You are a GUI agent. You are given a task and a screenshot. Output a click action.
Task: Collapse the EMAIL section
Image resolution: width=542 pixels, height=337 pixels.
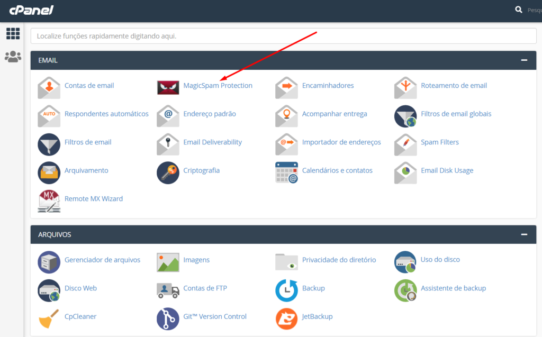coord(524,60)
